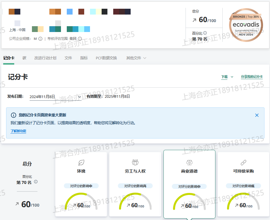
Task: Click info icon next to 公司企业规模
Action: (40, 39)
